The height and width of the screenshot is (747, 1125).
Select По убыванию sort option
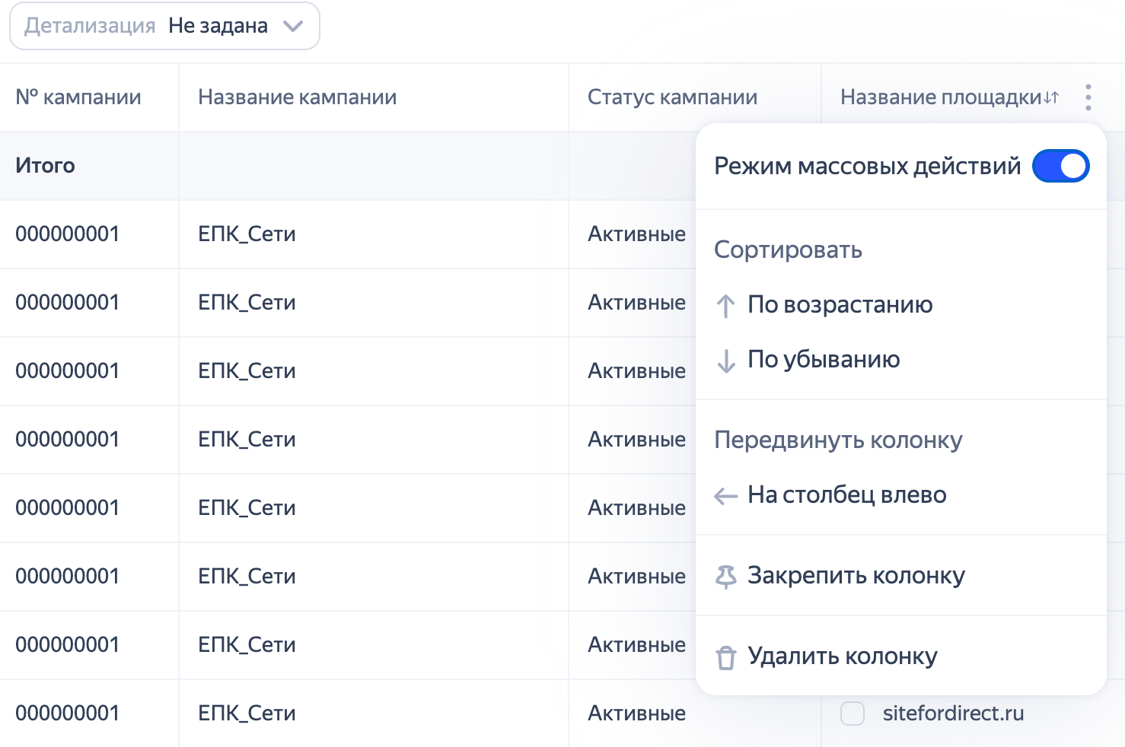point(824,360)
